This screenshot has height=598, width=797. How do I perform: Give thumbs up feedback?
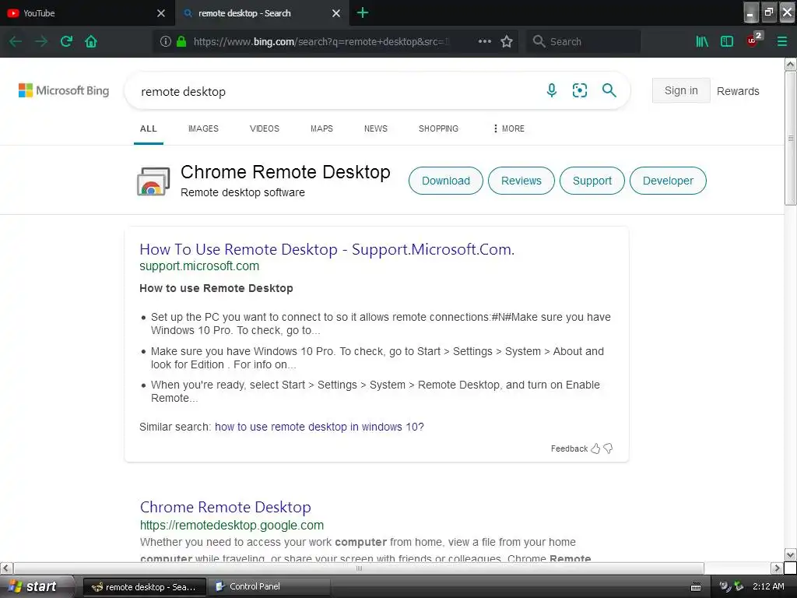coord(595,448)
